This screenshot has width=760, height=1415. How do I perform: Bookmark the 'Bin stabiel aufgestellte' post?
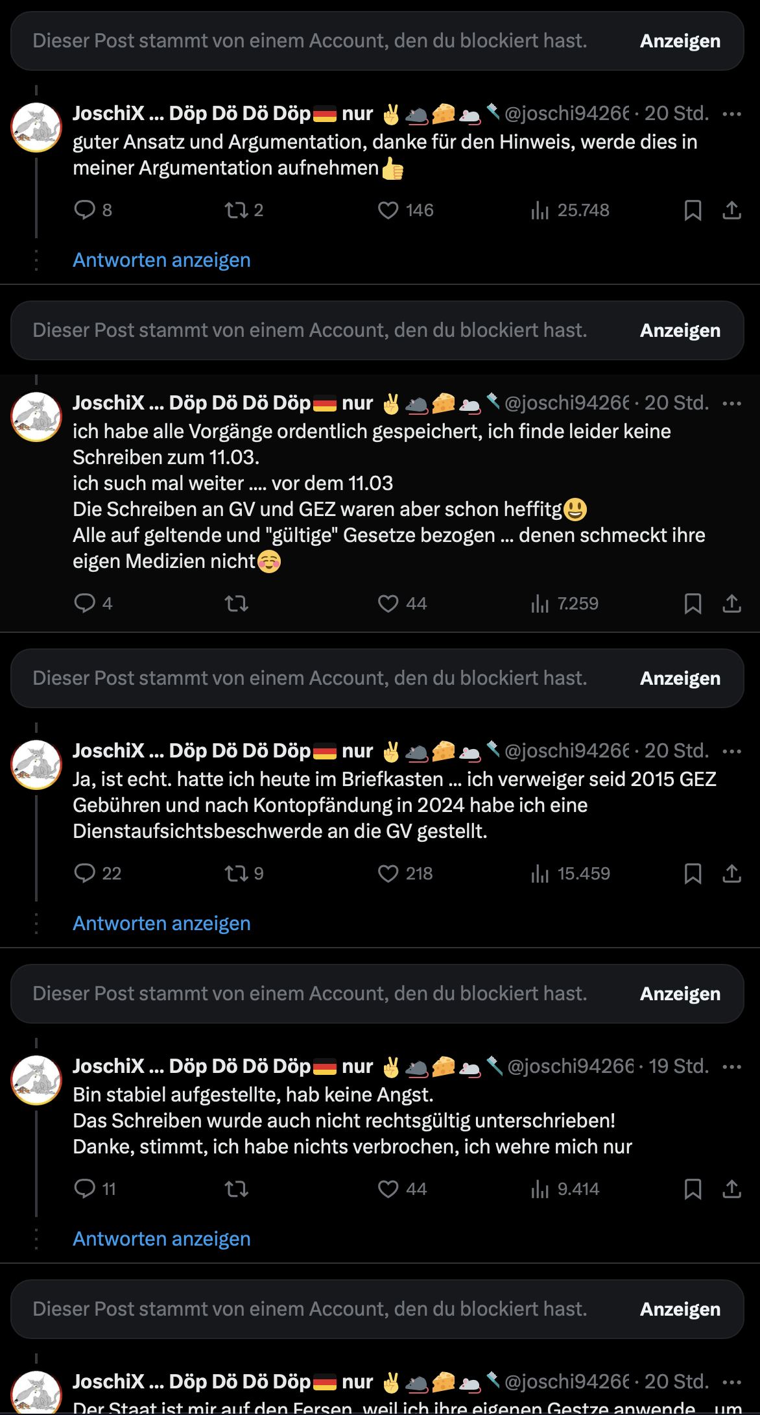point(693,1189)
